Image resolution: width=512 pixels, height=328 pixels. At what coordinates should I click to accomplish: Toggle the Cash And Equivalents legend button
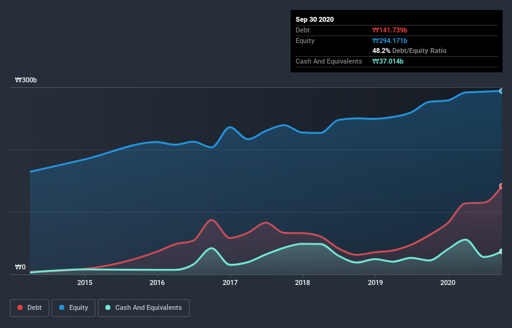tap(143, 308)
